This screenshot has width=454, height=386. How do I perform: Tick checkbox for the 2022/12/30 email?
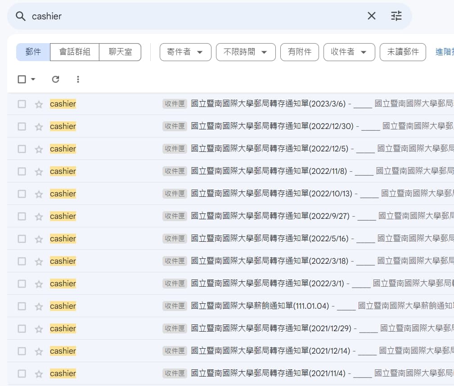coord(22,127)
